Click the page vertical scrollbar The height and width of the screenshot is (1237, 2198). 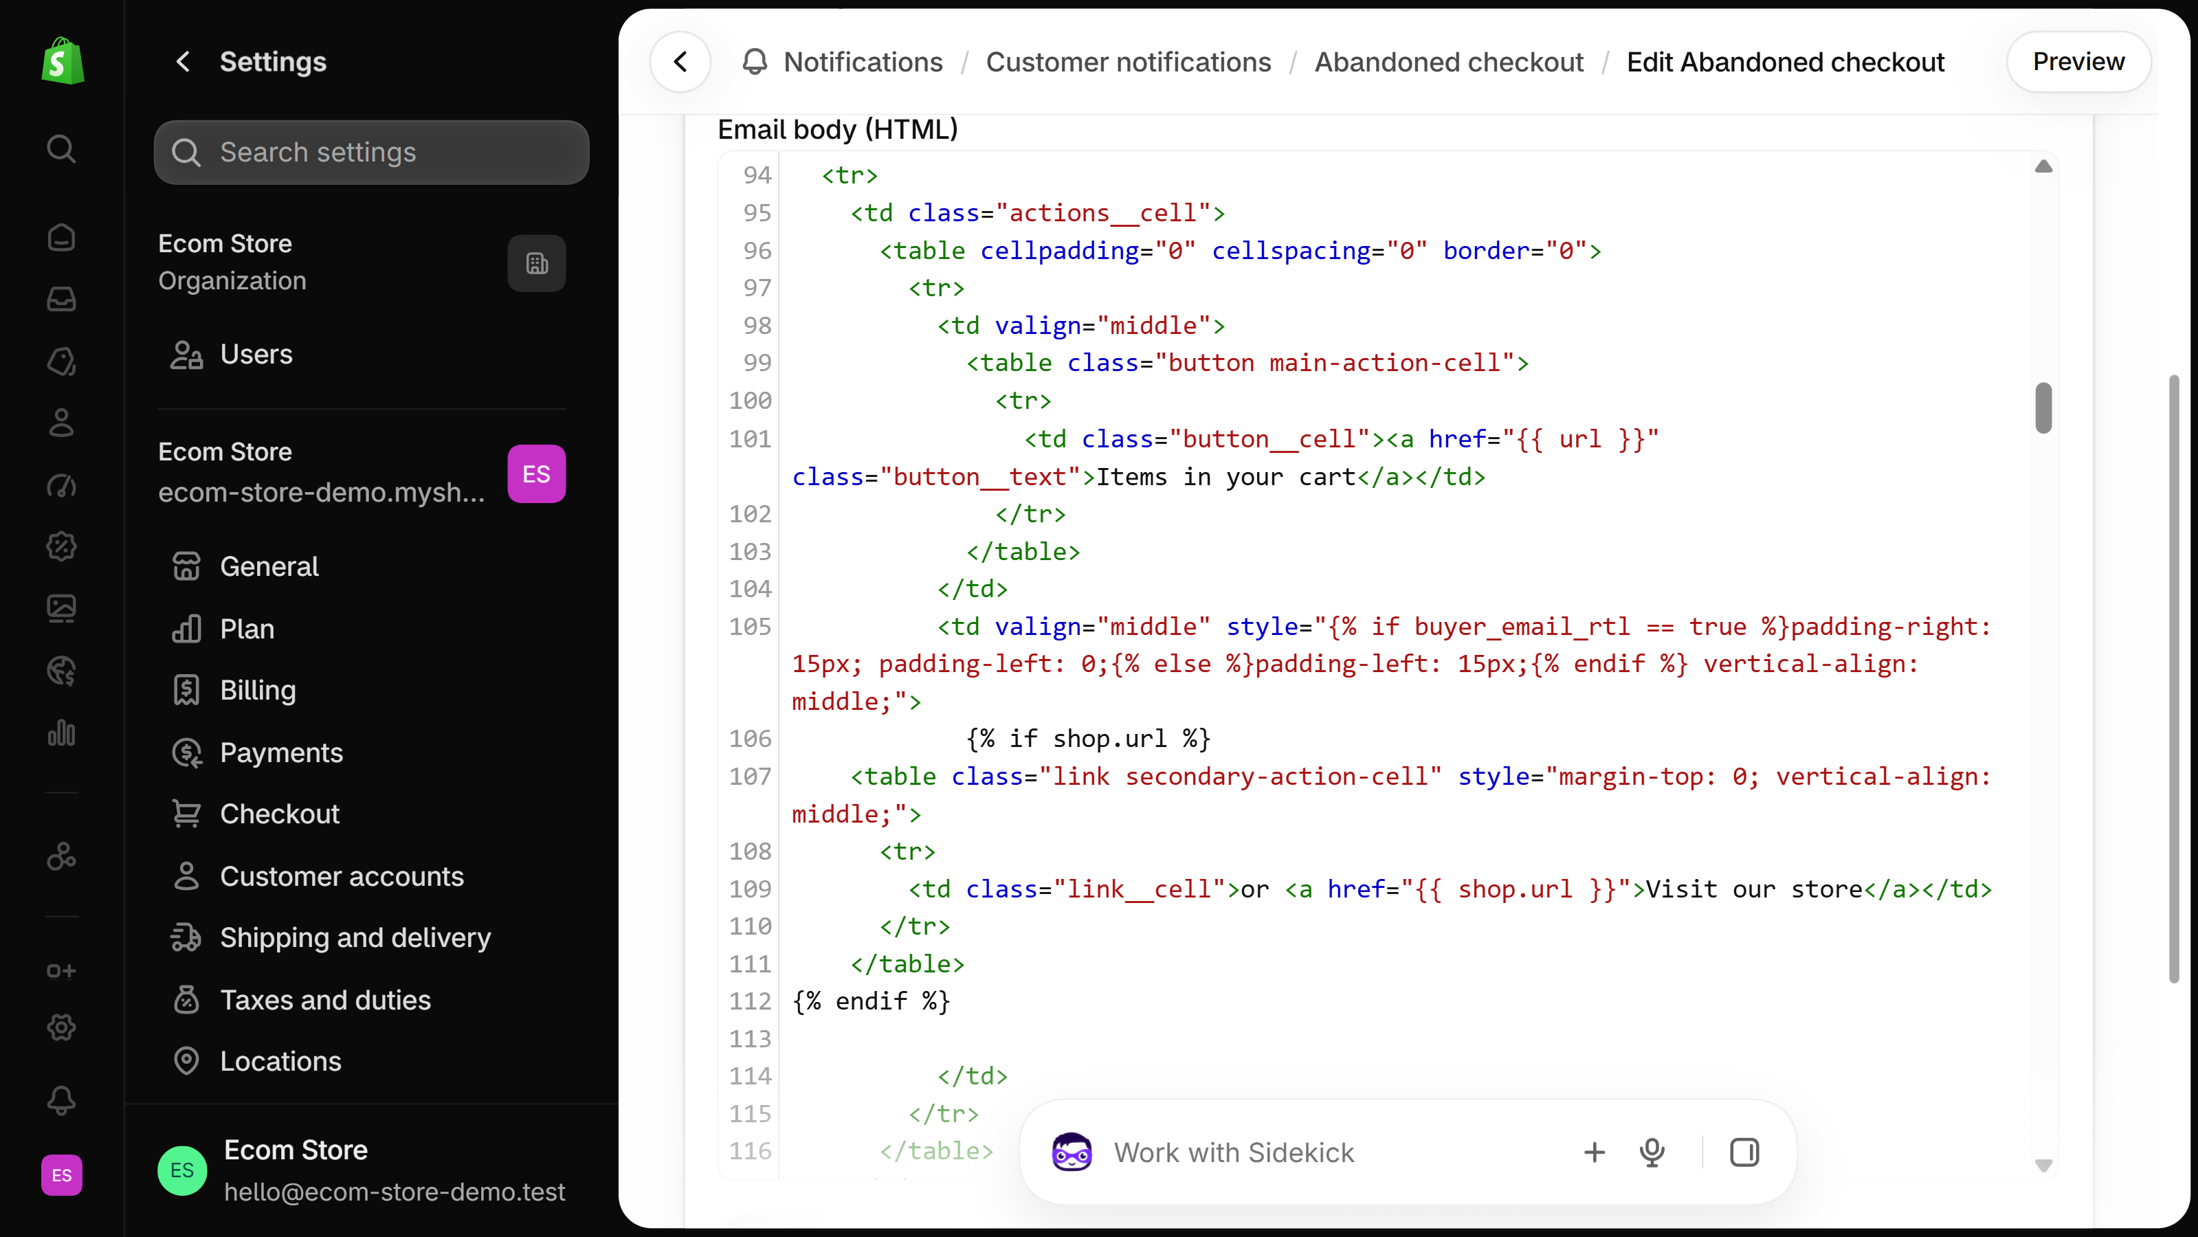pos(2174,678)
